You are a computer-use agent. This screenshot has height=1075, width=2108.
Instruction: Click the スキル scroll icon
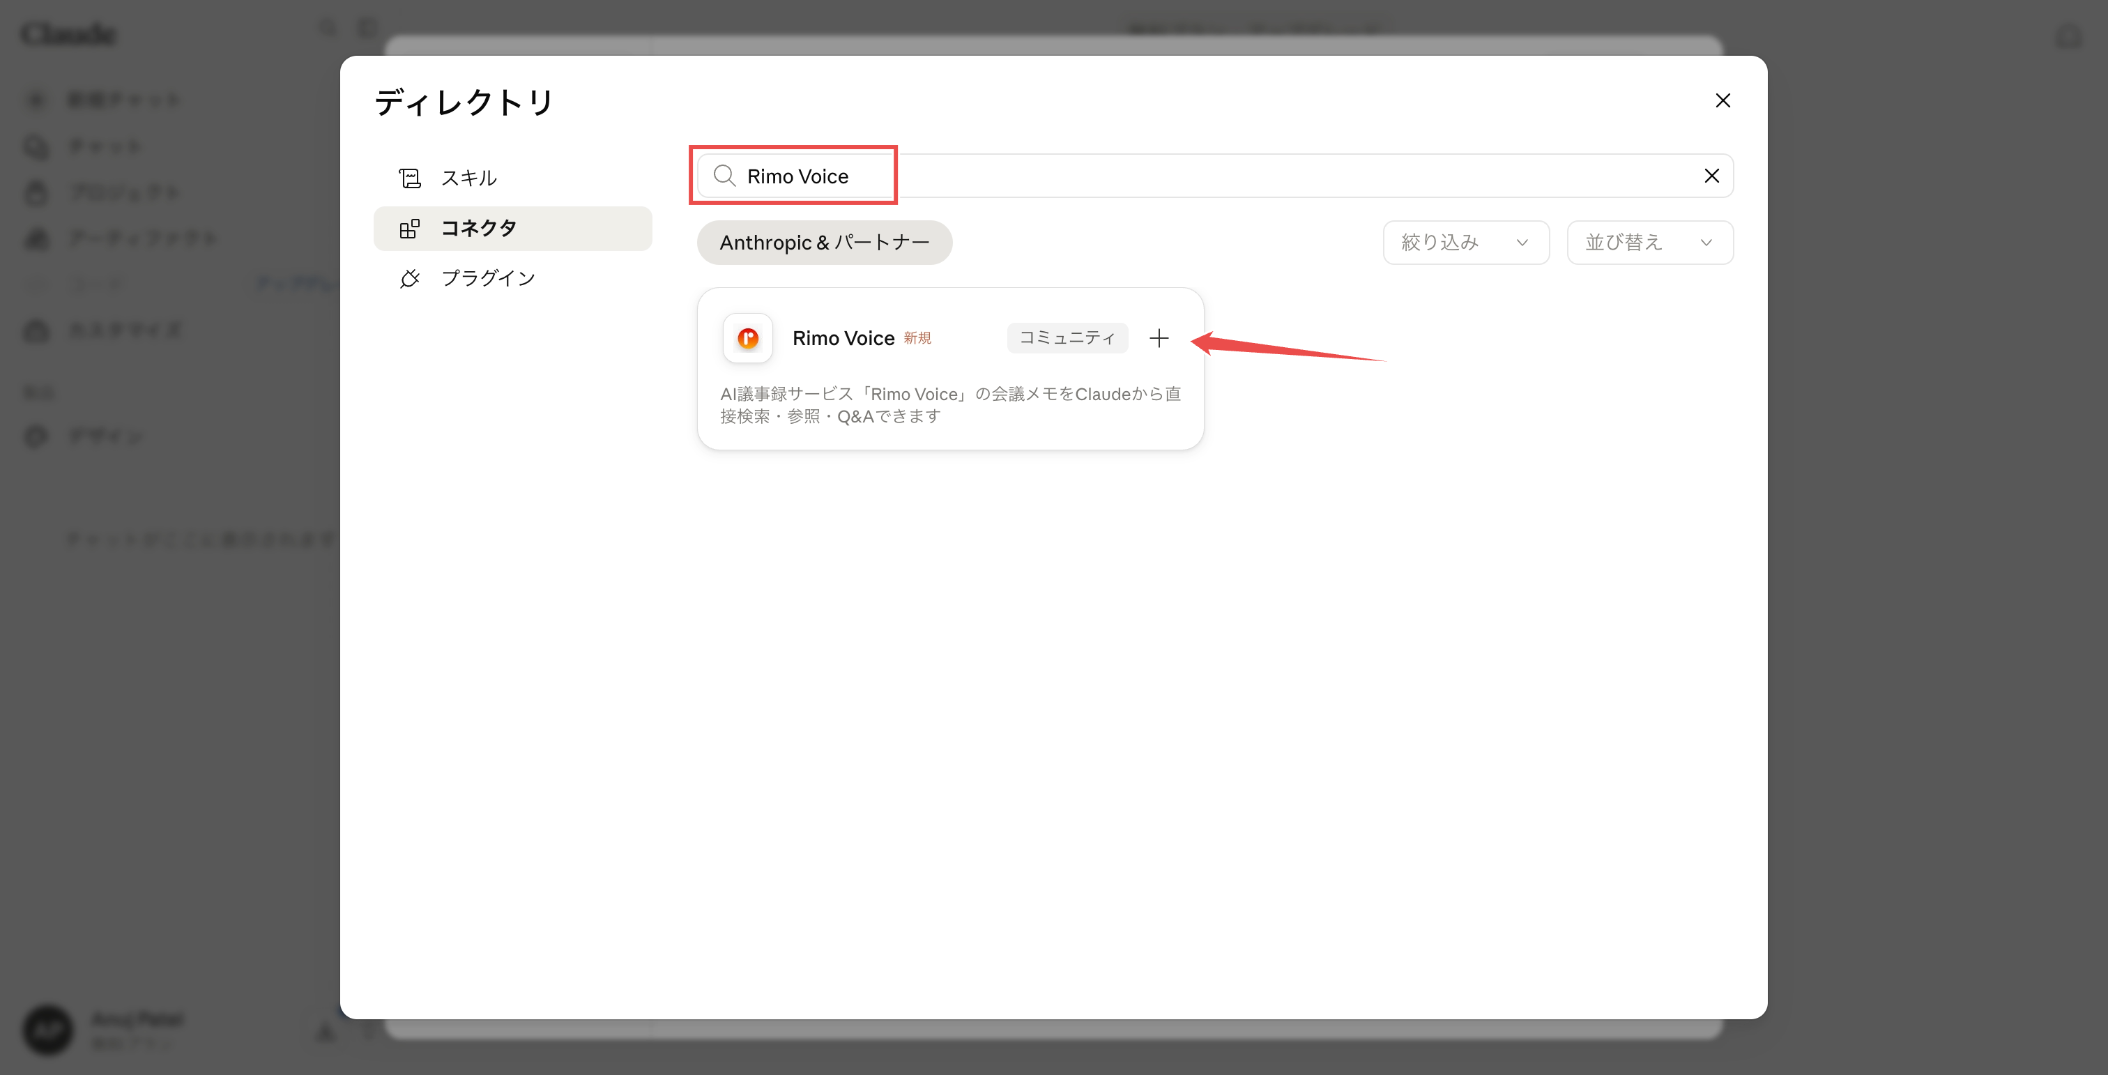point(409,178)
